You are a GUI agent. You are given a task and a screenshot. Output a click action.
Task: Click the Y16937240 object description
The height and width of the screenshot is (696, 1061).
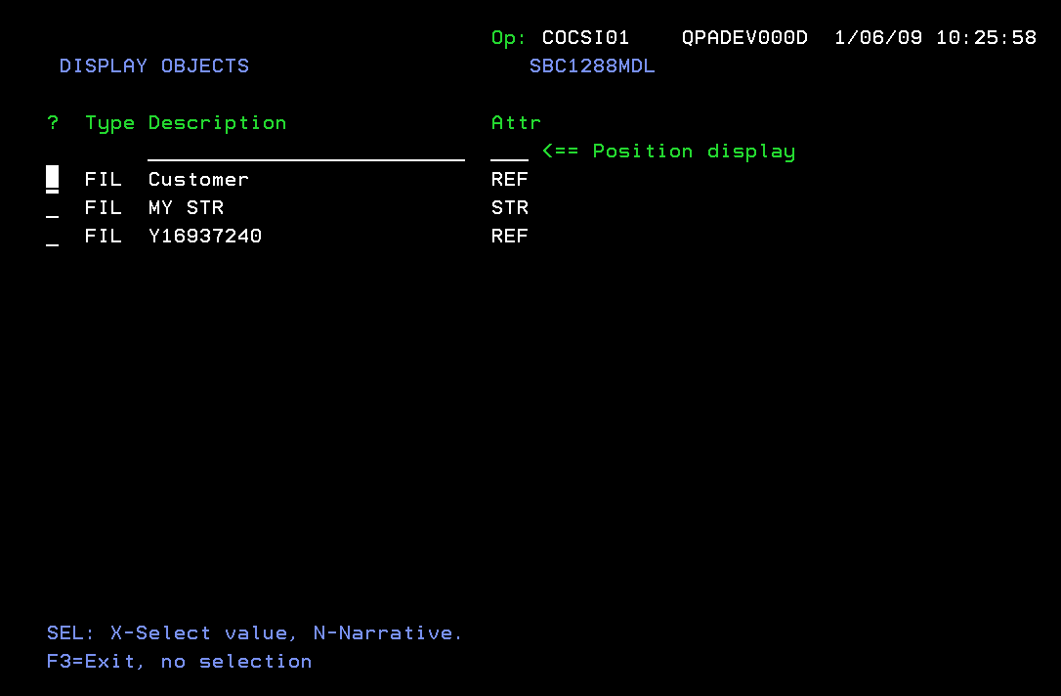pyautogui.click(x=205, y=237)
